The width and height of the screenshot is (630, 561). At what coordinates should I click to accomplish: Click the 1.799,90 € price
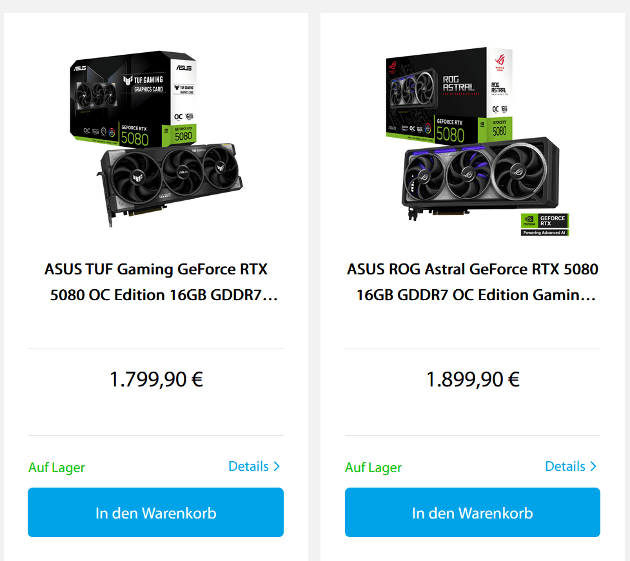coord(156,379)
